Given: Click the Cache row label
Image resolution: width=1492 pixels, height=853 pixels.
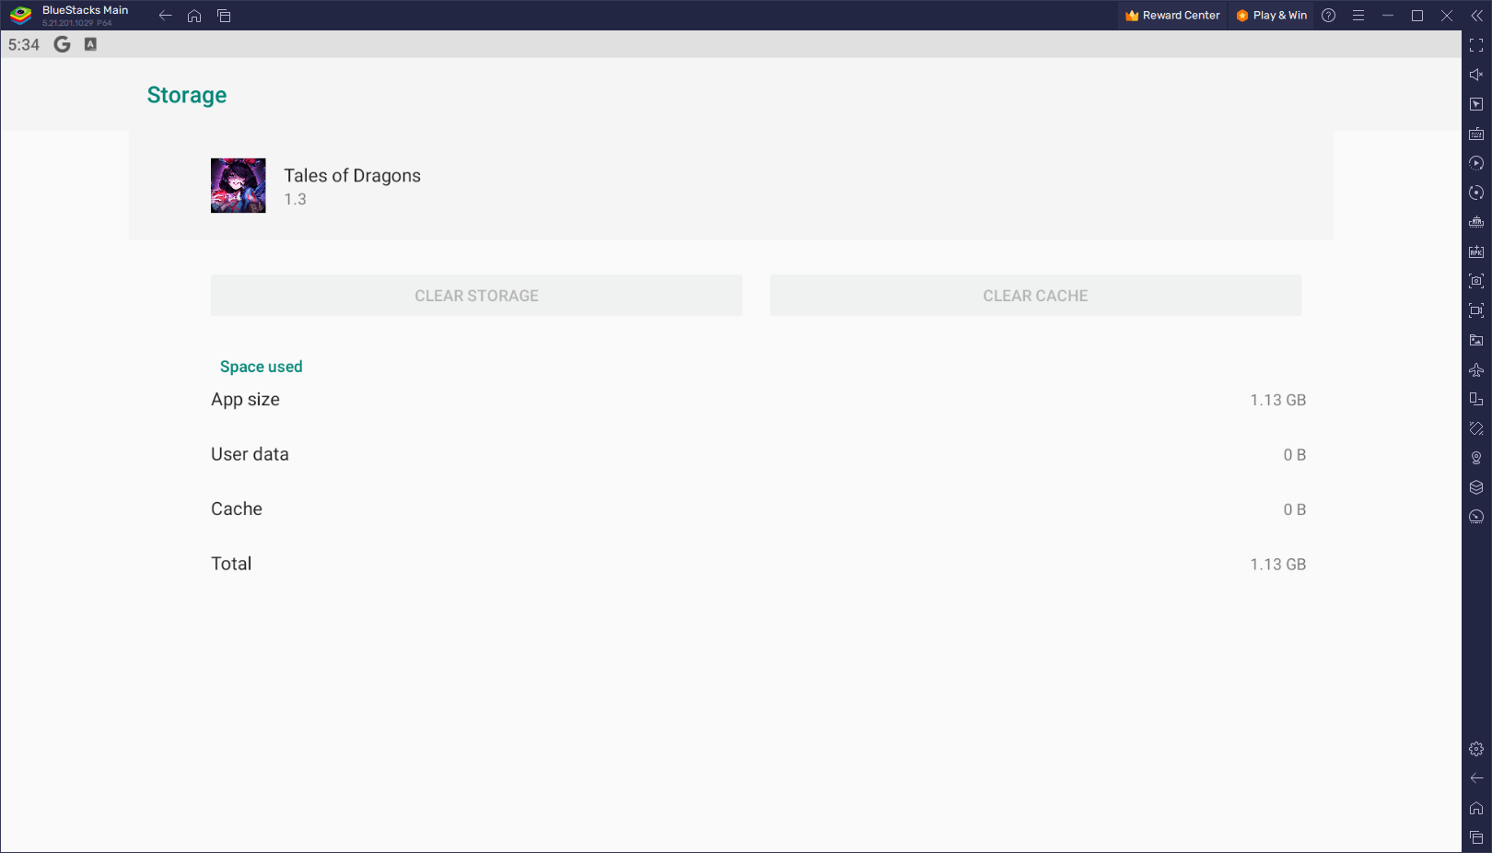Looking at the screenshot, I should coord(237,508).
